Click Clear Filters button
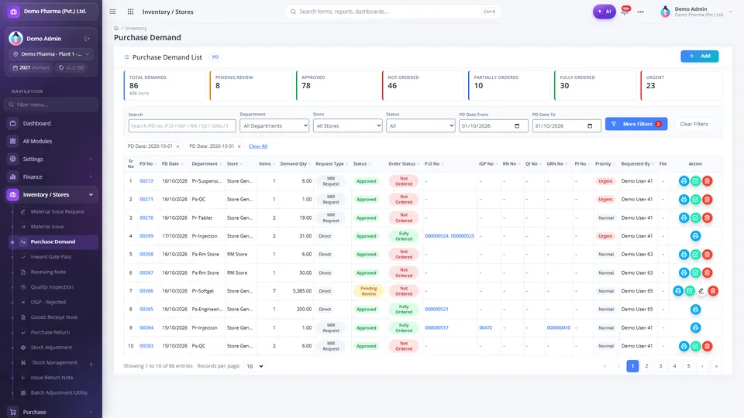This screenshot has height=418, width=744. pos(694,124)
